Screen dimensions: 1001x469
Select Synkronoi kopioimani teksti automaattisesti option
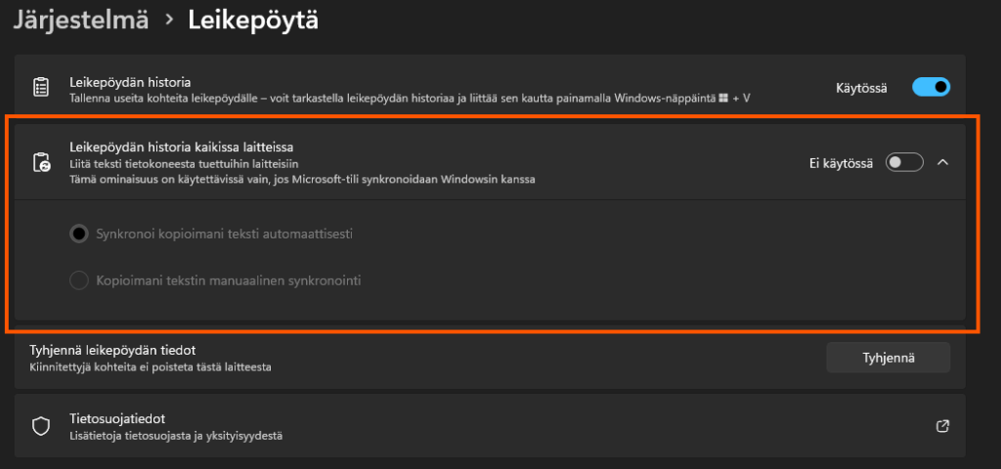tap(79, 234)
